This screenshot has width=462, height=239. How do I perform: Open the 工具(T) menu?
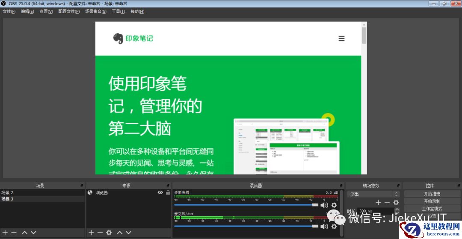coord(118,12)
